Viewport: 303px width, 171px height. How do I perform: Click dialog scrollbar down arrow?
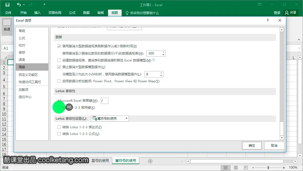point(282,138)
